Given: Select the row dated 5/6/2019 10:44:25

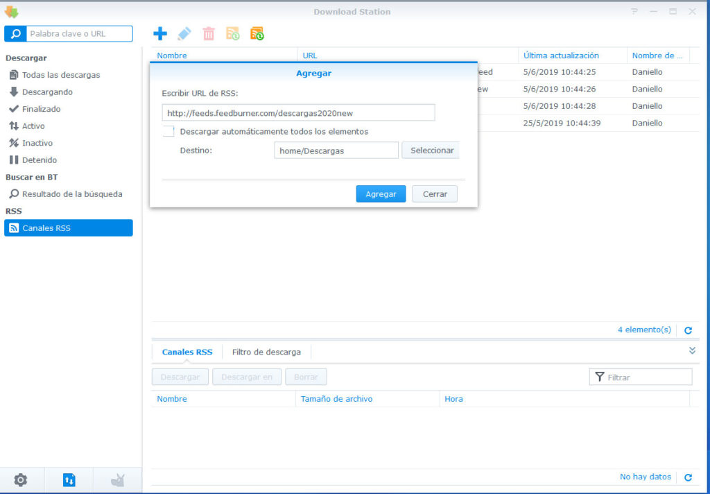Looking at the screenshot, I should click(589, 72).
